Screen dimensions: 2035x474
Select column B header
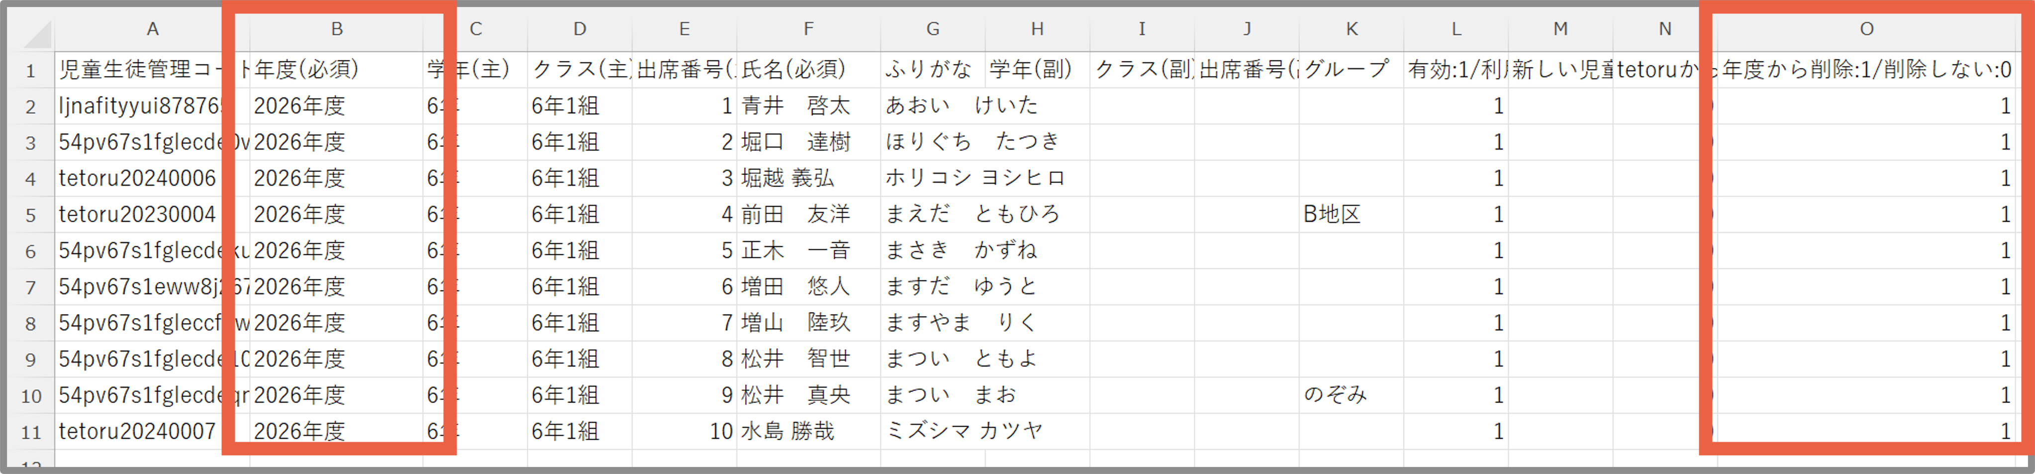point(337,30)
